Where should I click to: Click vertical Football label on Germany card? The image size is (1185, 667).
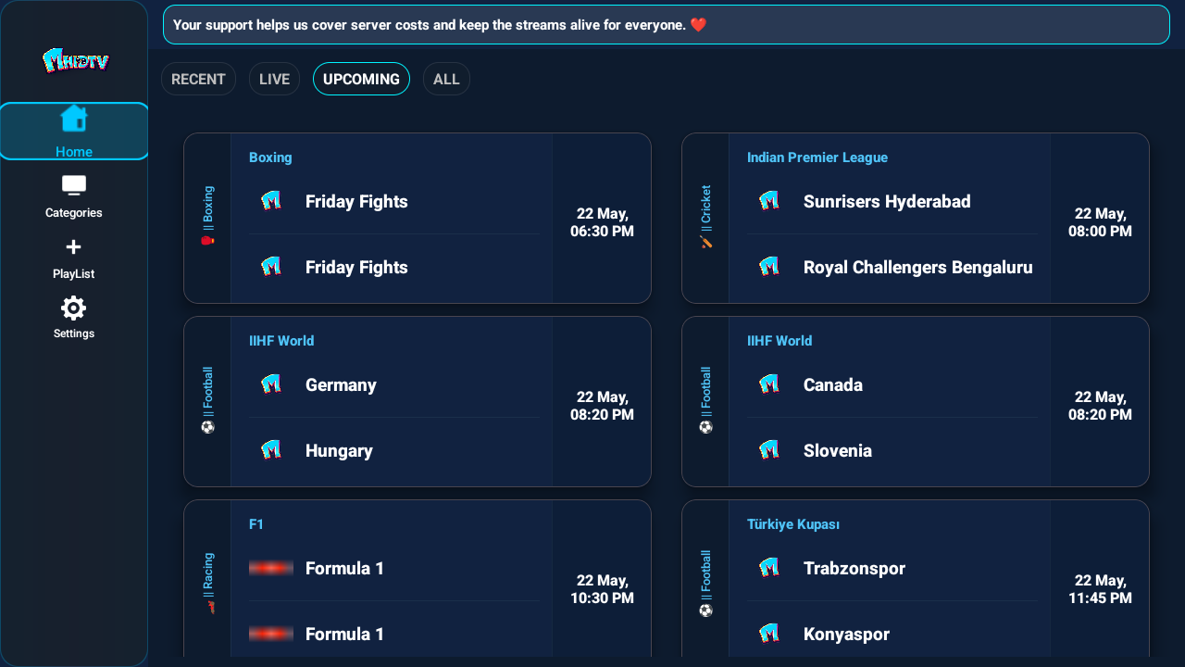208,392
